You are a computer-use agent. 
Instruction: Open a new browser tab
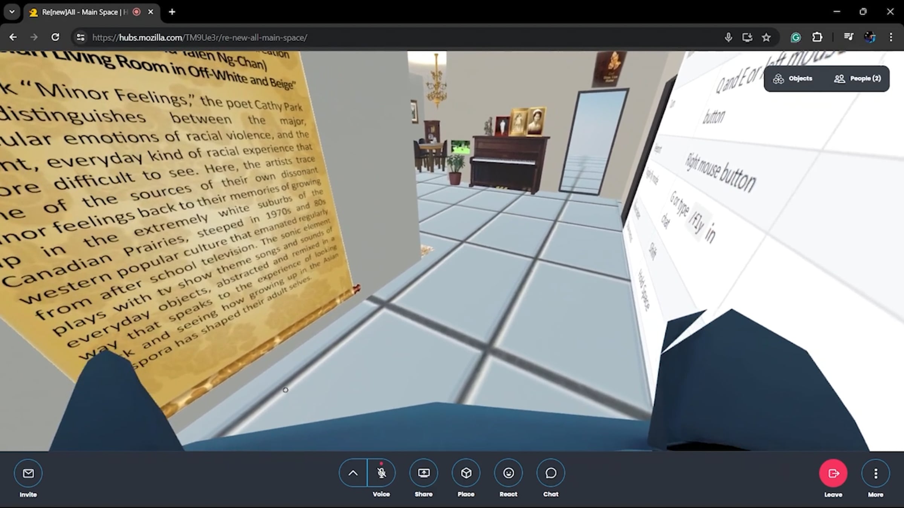(x=172, y=12)
